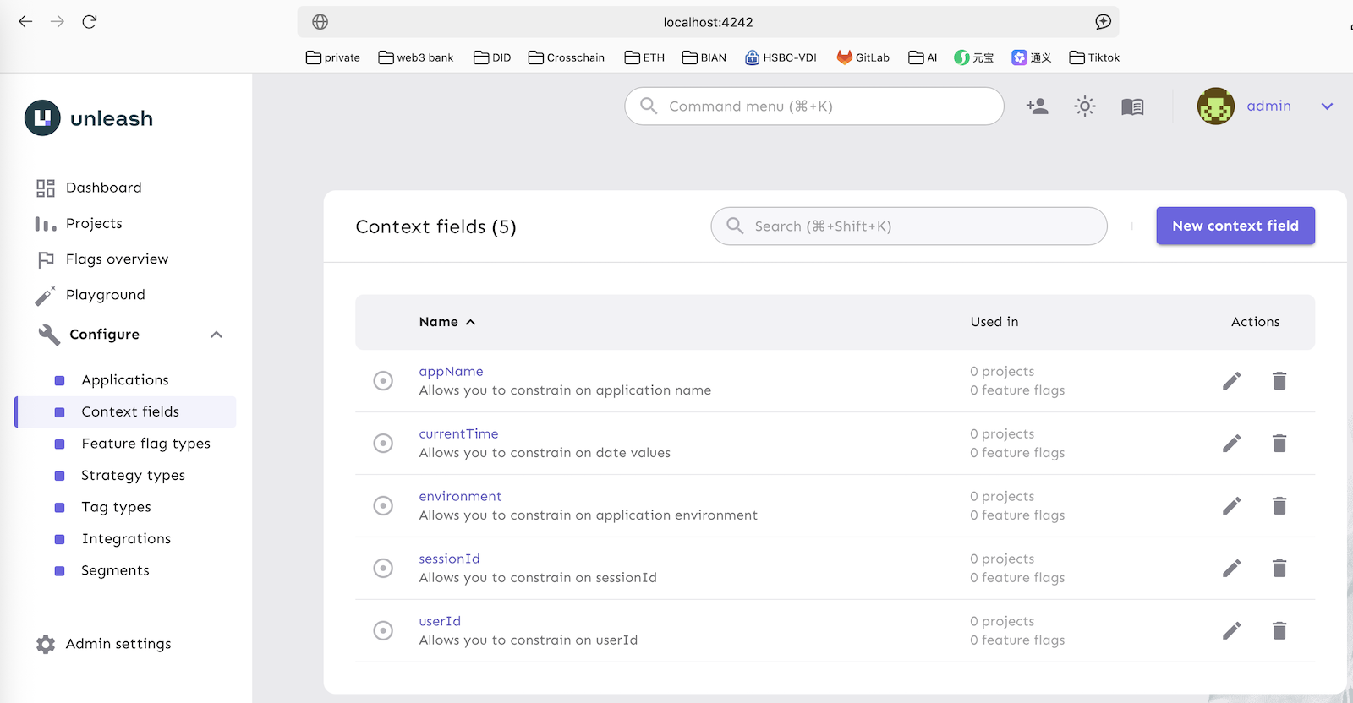
Task: Delete the currentTime context field
Action: pyautogui.click(x=1279, y=444)
